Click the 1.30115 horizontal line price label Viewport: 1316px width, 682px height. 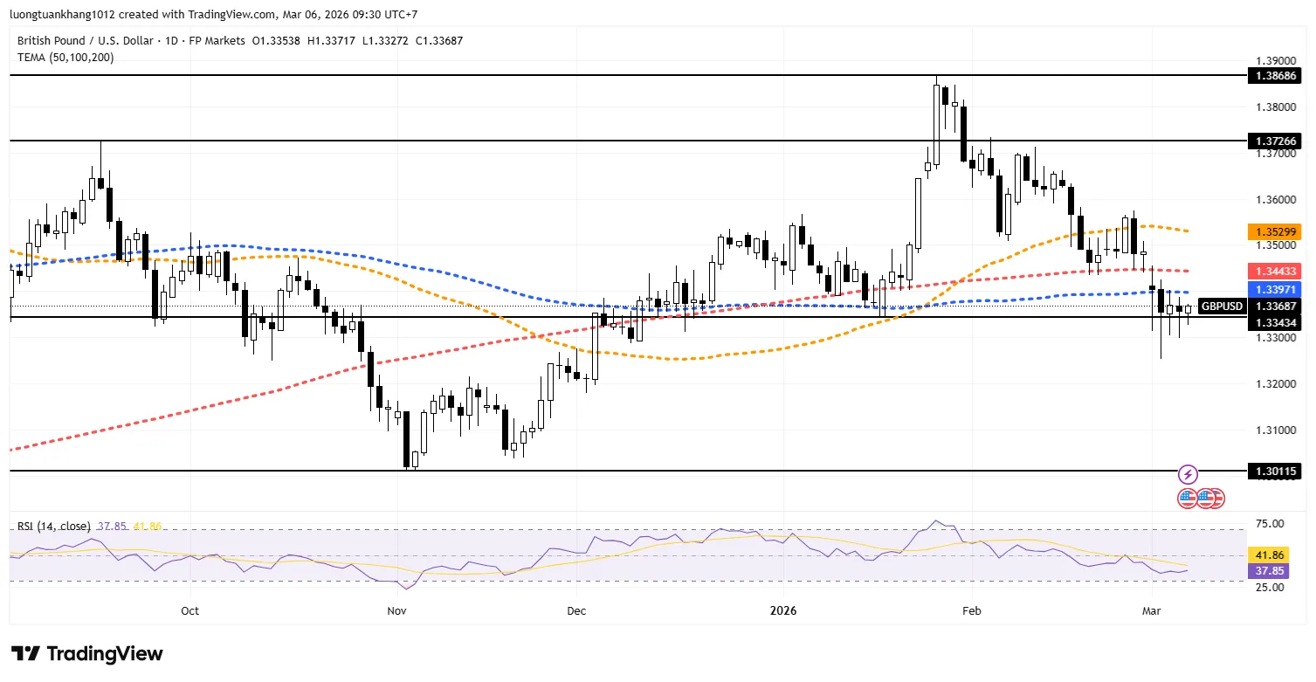pyautogui.click(x=1277, y=471)
